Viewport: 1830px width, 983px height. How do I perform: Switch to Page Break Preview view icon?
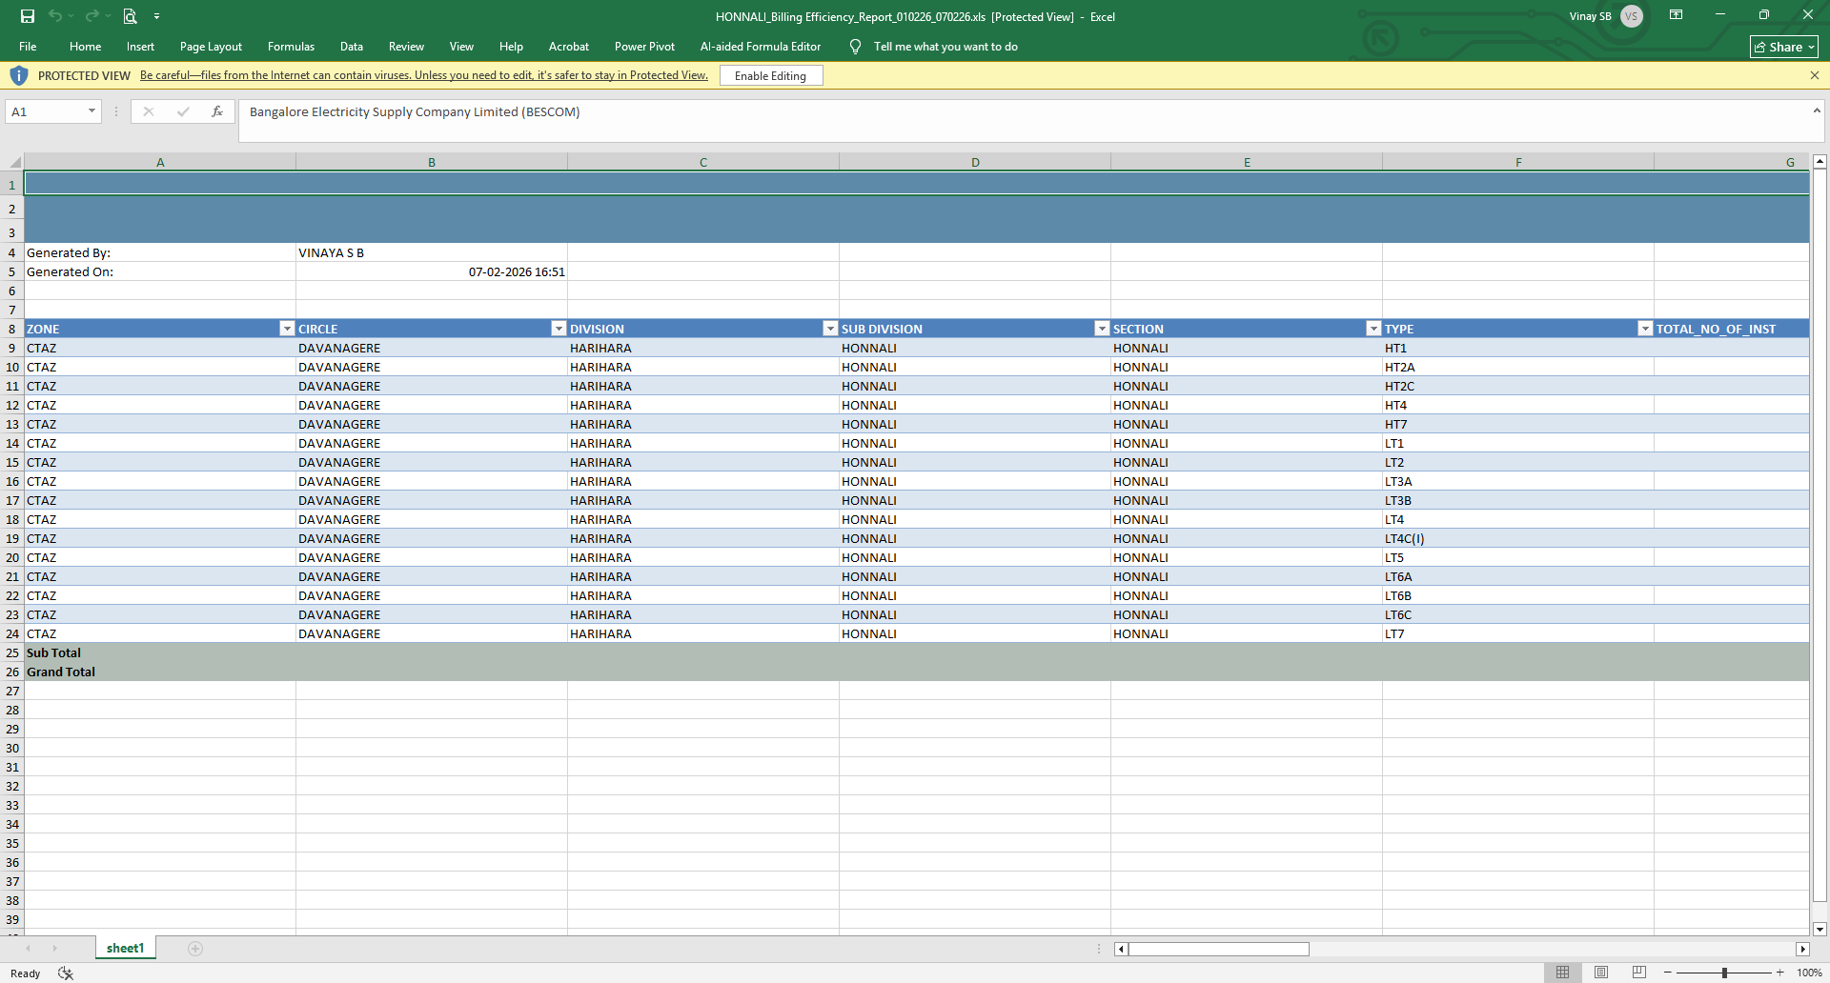point(1638,973)
